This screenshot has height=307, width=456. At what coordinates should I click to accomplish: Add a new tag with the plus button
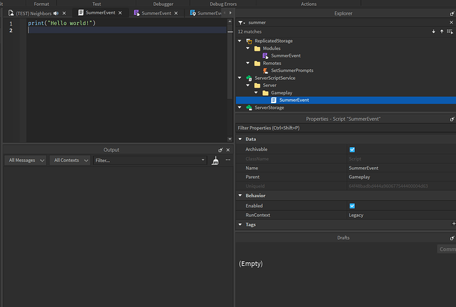click(x=453, y=224)
